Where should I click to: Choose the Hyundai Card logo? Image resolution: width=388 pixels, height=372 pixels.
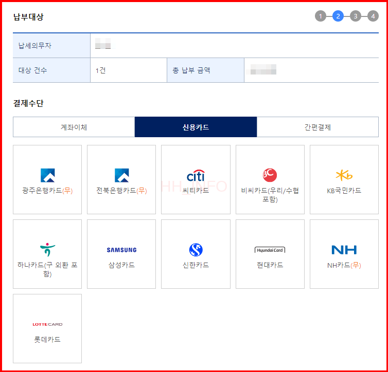270,250
